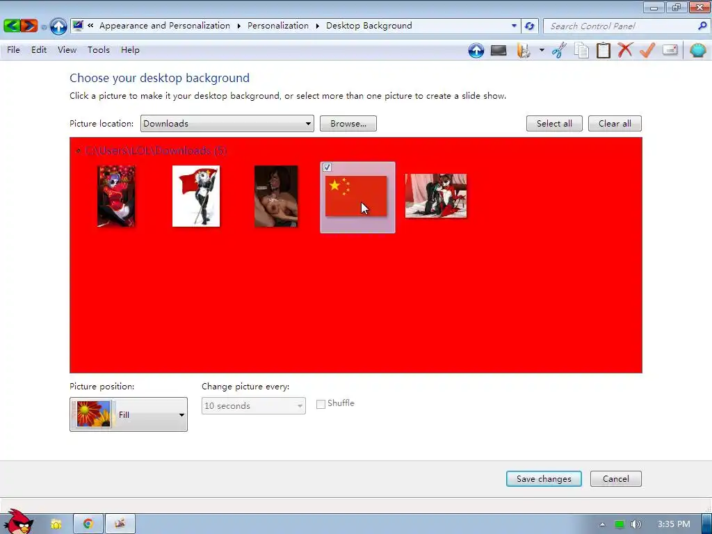The width and height of the screenshot is (712, 534).
Task: Open recent pages arrow beside the forward button
Action: 44,27
